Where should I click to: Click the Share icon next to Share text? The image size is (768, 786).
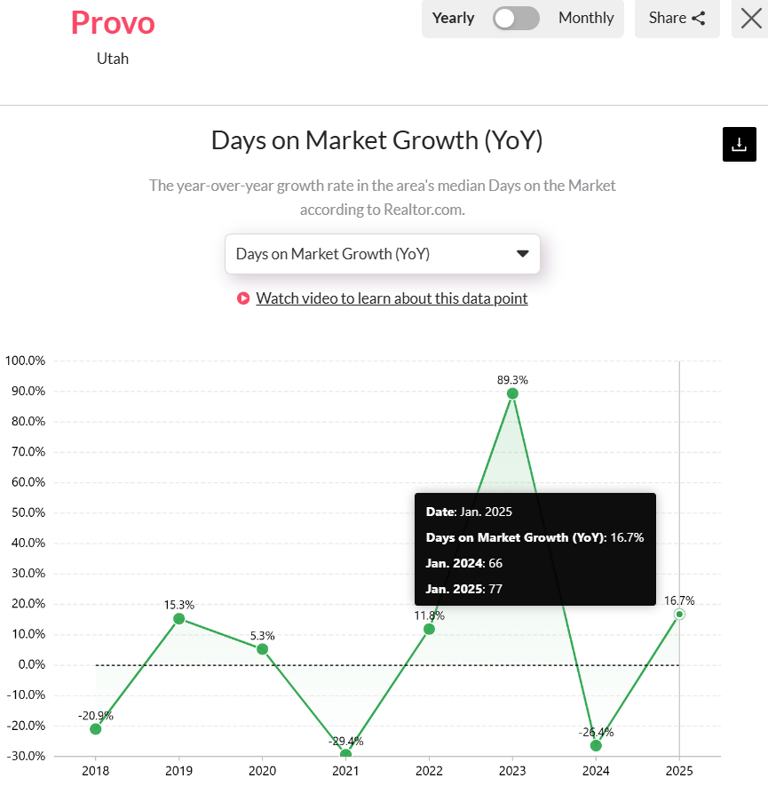701,18
